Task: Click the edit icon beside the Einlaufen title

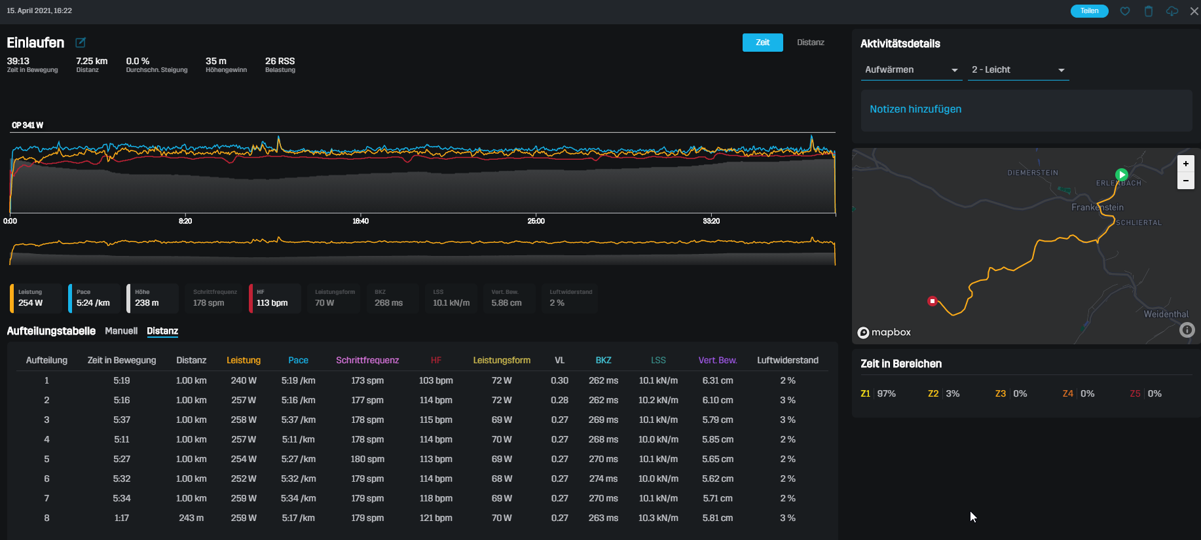Action: coord(81,43)
